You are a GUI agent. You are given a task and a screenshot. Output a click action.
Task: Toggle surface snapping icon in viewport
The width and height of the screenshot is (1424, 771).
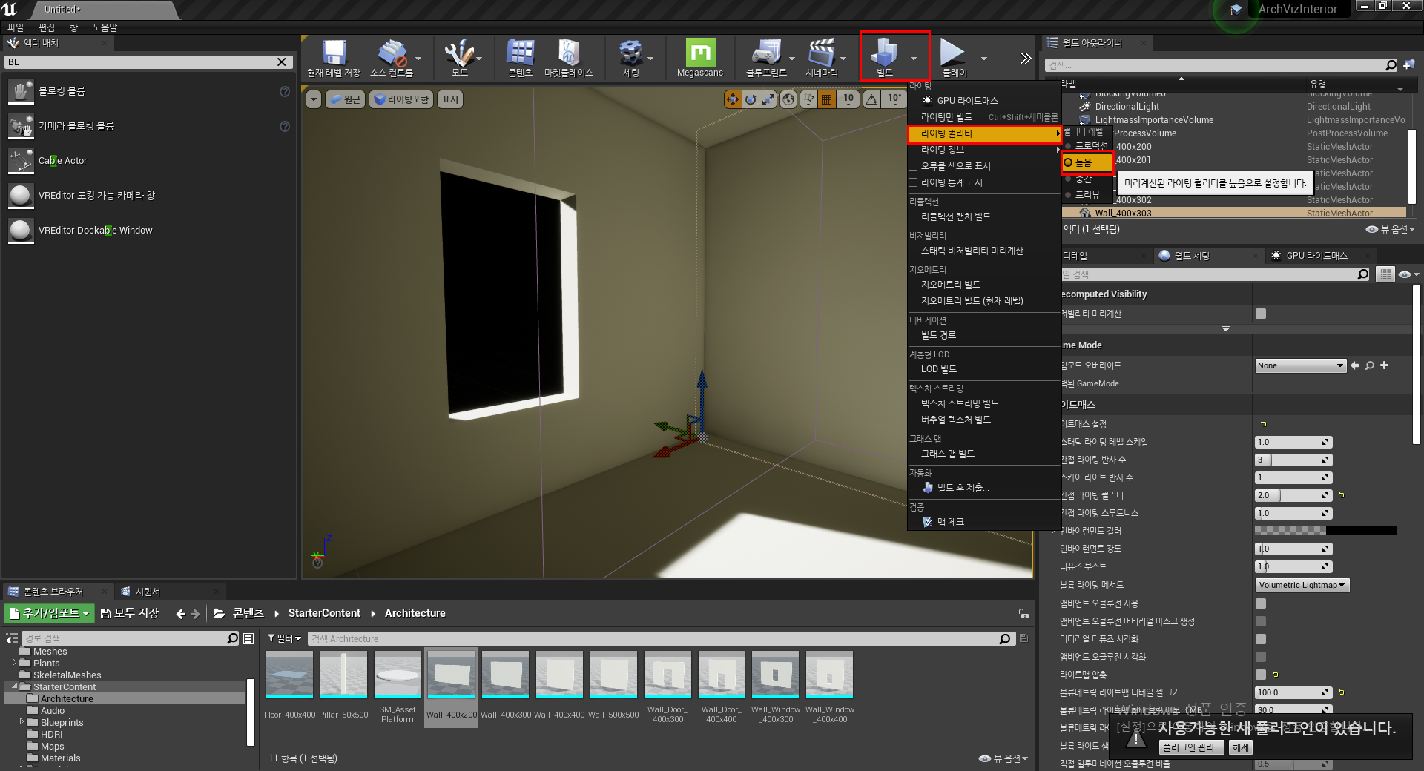click(x=808, y=99)
